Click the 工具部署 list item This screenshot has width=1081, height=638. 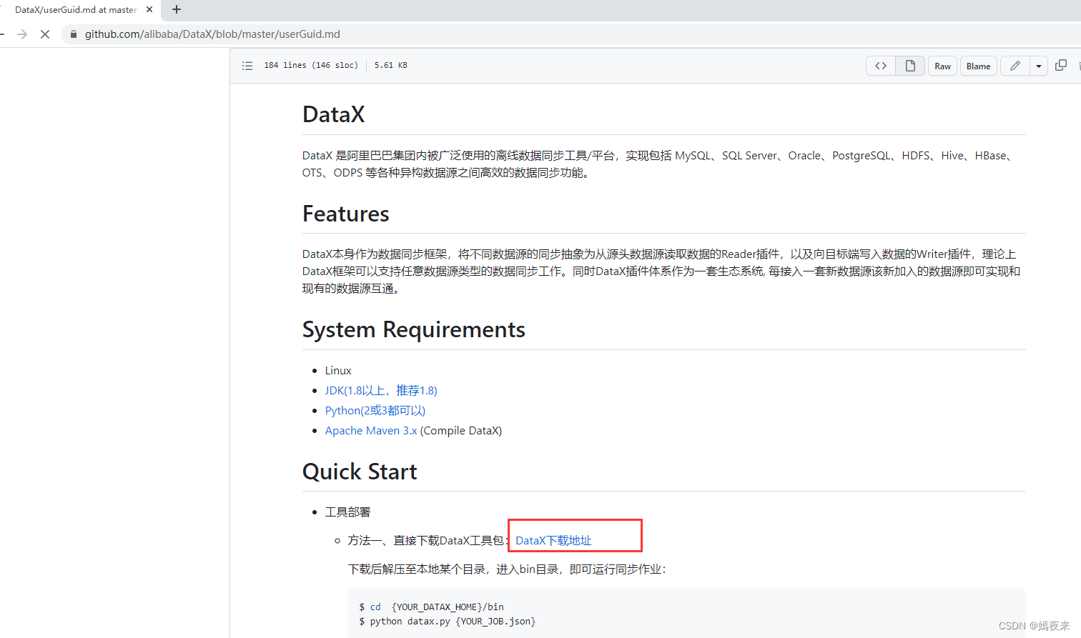(348, 512)
